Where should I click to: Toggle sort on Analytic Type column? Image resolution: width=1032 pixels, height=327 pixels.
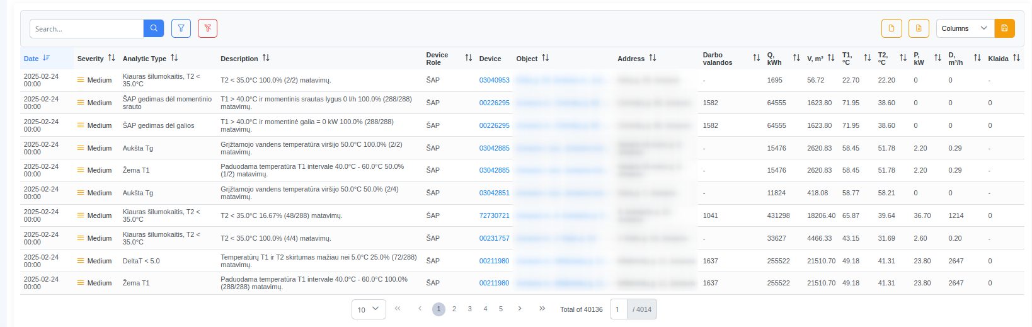point(175,58)
